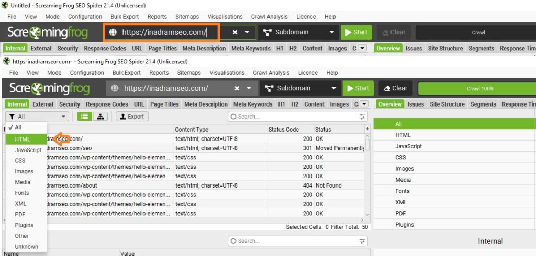Switch to the Security tab in the lower window
Viewport: 536px width, 256px height.
(x=70, y=104)
